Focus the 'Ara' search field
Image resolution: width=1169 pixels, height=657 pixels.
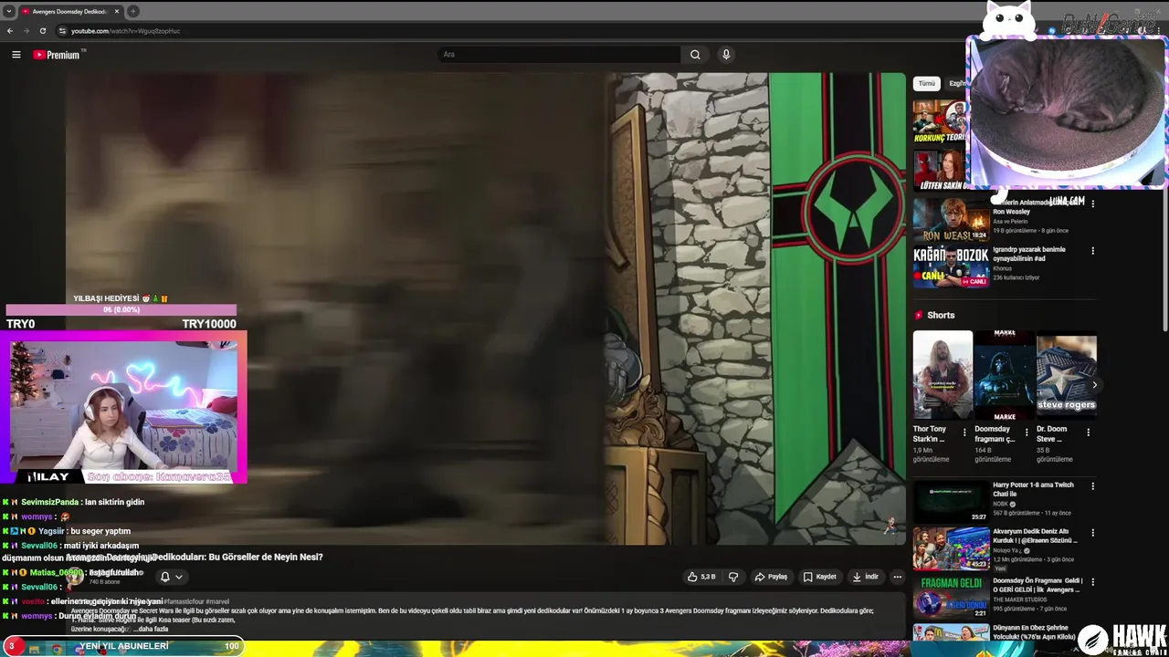[x=559, y=55]
